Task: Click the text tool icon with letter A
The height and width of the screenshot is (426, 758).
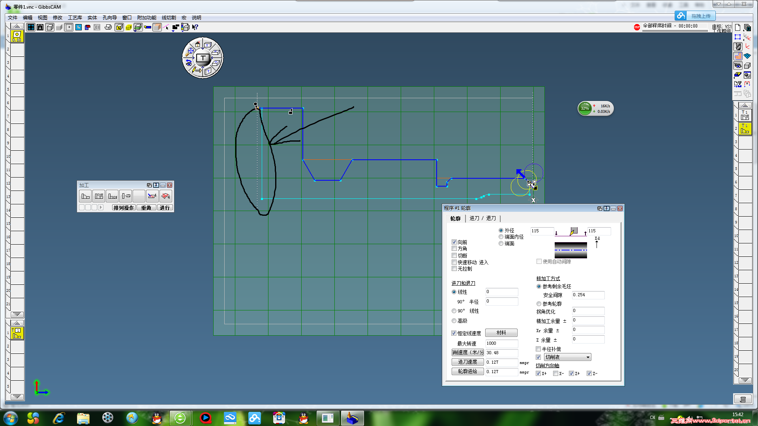Action: pos(40,27)
